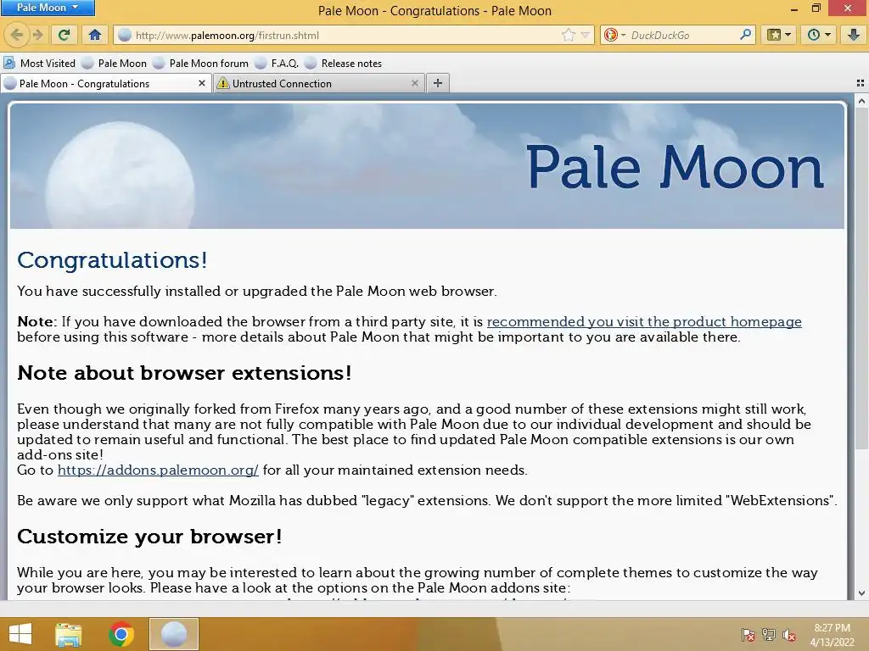Click the Forward navigation arrow
The height and width of the screenshot is (651, 869).
37,35
